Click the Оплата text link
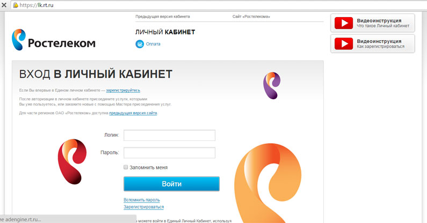The image size is (427, 223). 153,44
